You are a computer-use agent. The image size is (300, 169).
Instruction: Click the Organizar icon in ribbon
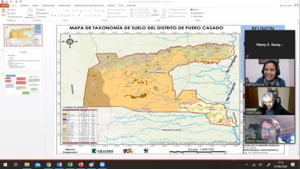click(x=155, y=11)
